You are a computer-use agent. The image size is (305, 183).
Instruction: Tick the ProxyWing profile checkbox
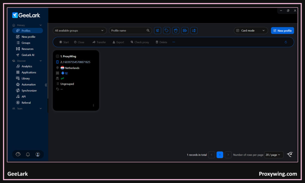click(x=57, y=56)
